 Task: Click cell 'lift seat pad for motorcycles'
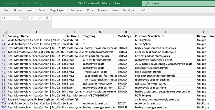(x=166, y=56)
